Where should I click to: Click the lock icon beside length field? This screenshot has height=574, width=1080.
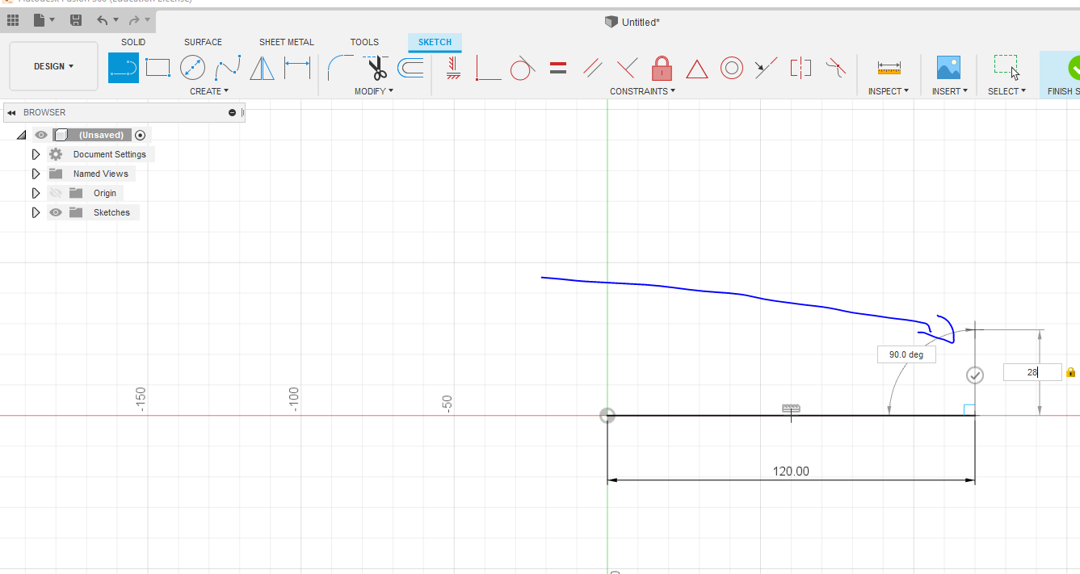click(x=1071, y=372)
